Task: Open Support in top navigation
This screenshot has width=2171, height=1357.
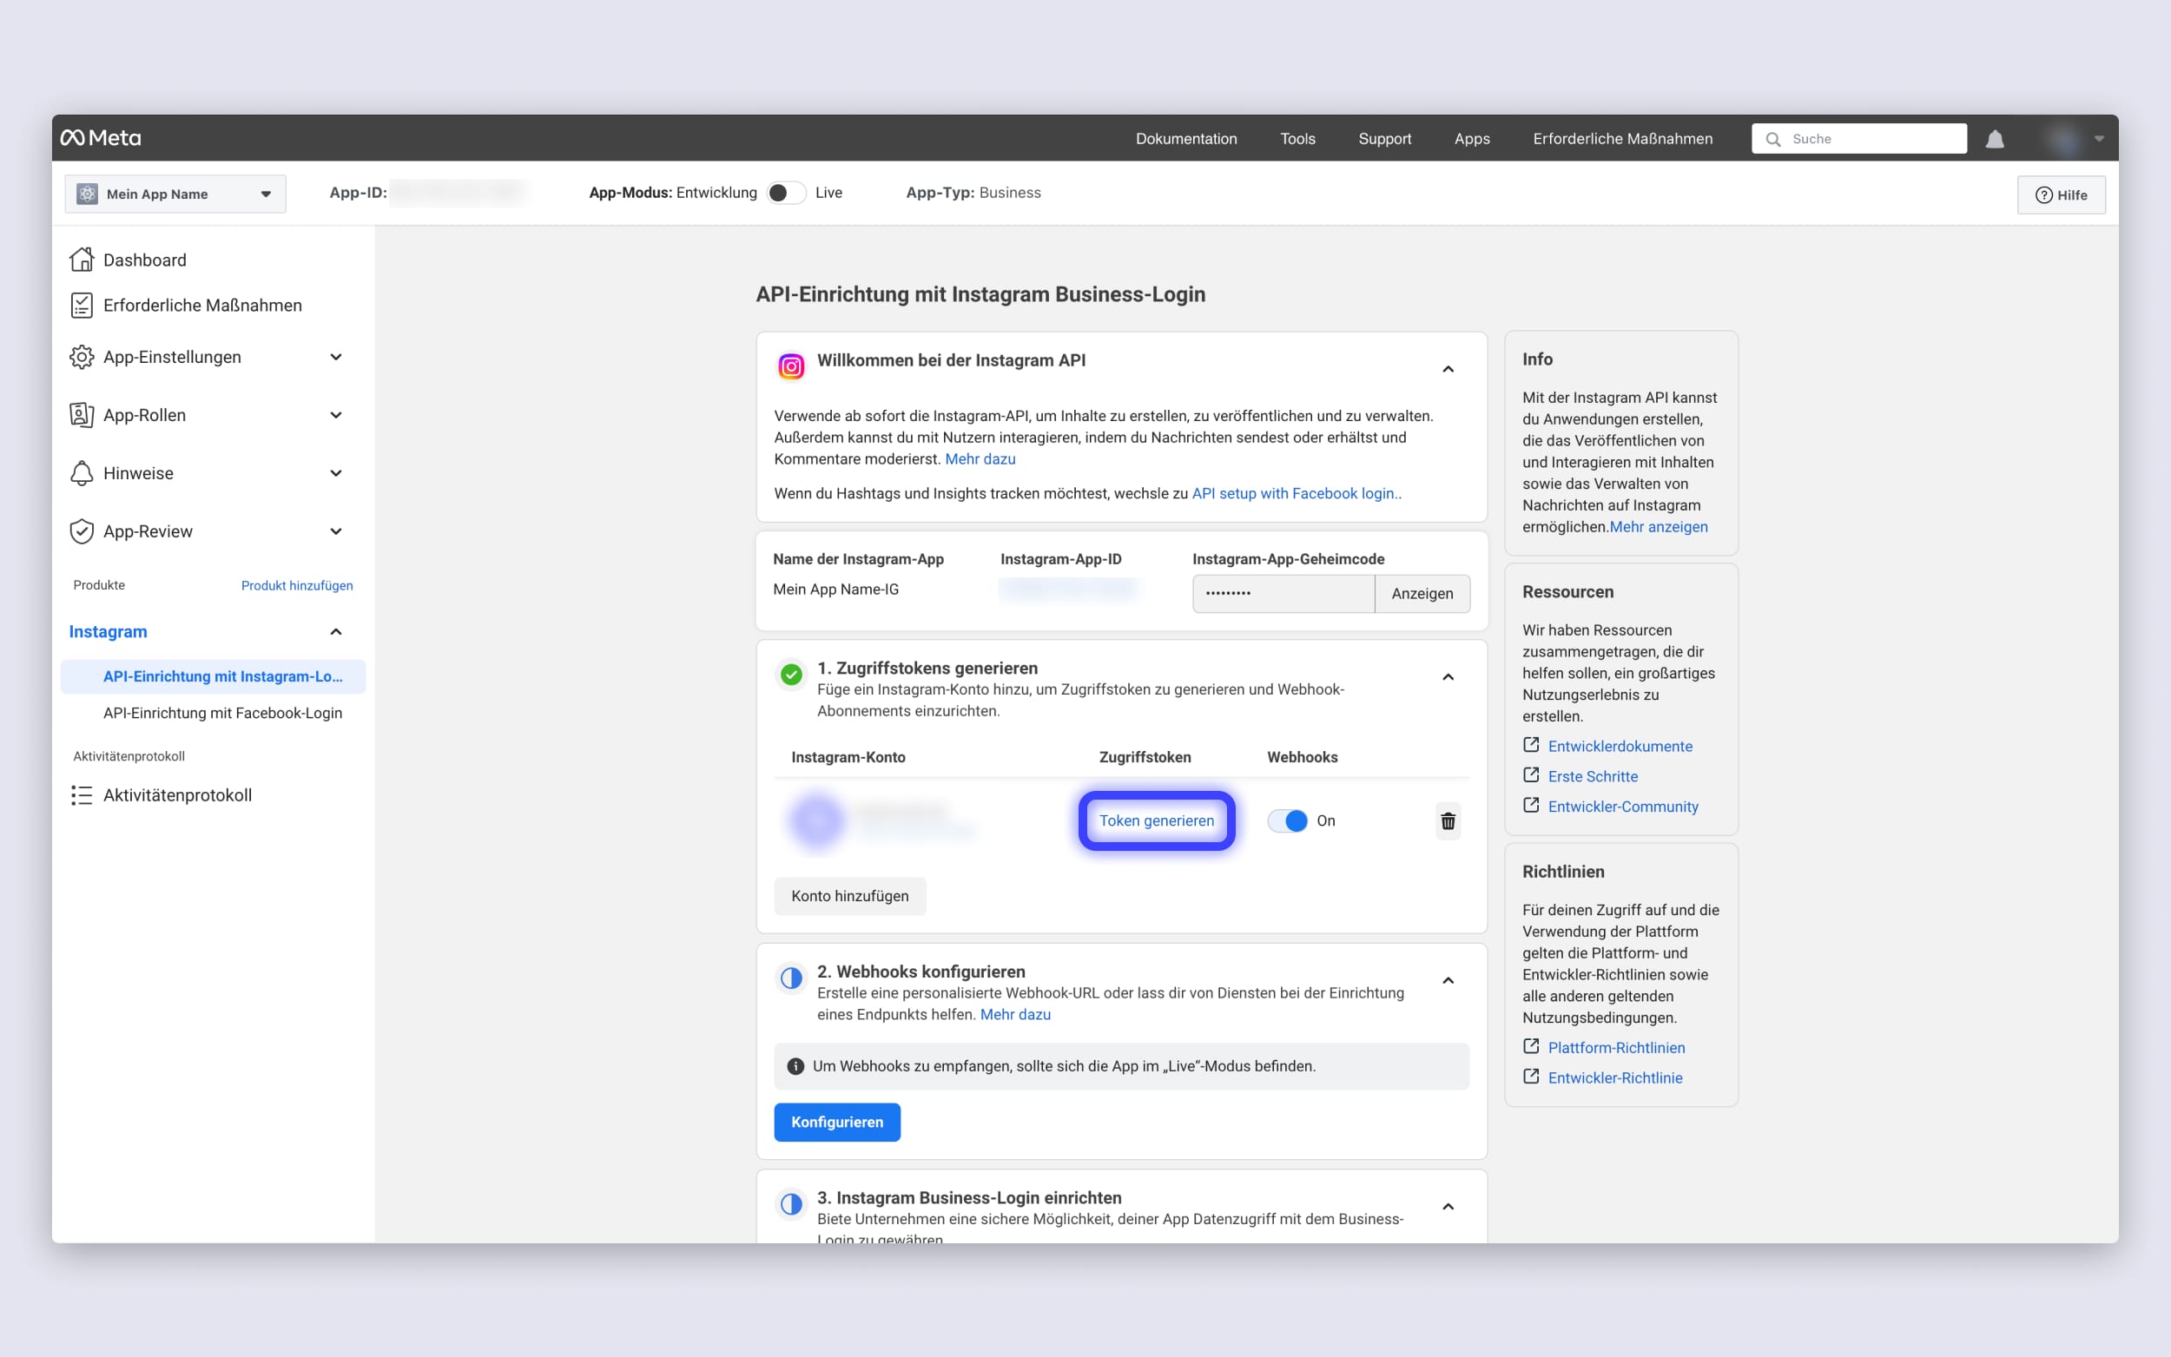Action: pyautogui.click(x=1384, y=139)
